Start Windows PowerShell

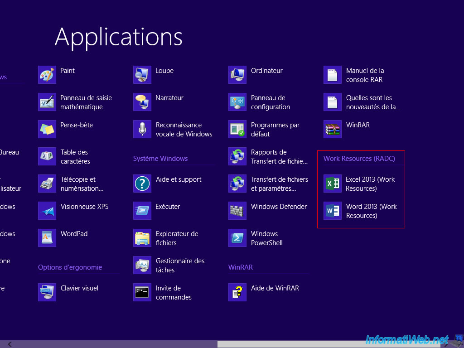(x=237, y=238)
